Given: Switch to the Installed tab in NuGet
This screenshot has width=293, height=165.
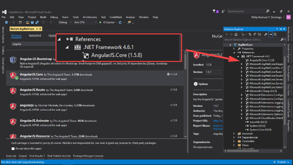Looking at the screenshot, I should click(35, 36).
